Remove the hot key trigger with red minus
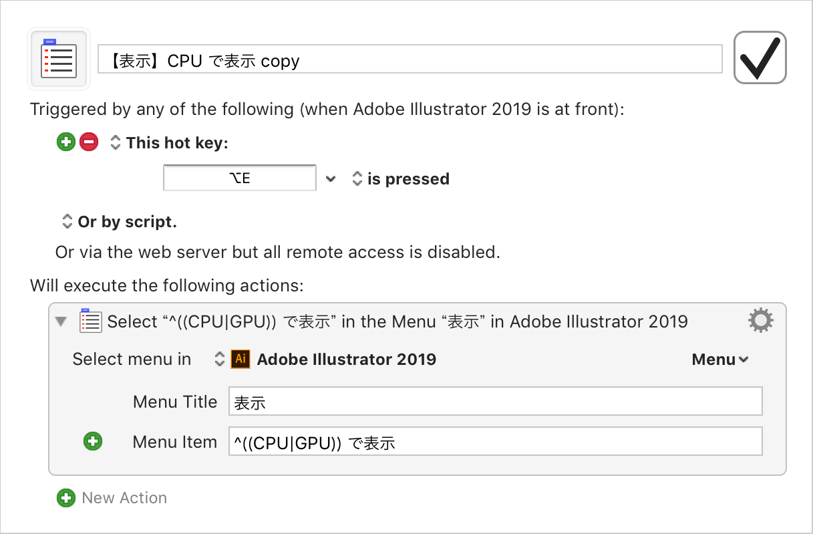The height and width of the screenshot is (534, 813). (89, 142)
